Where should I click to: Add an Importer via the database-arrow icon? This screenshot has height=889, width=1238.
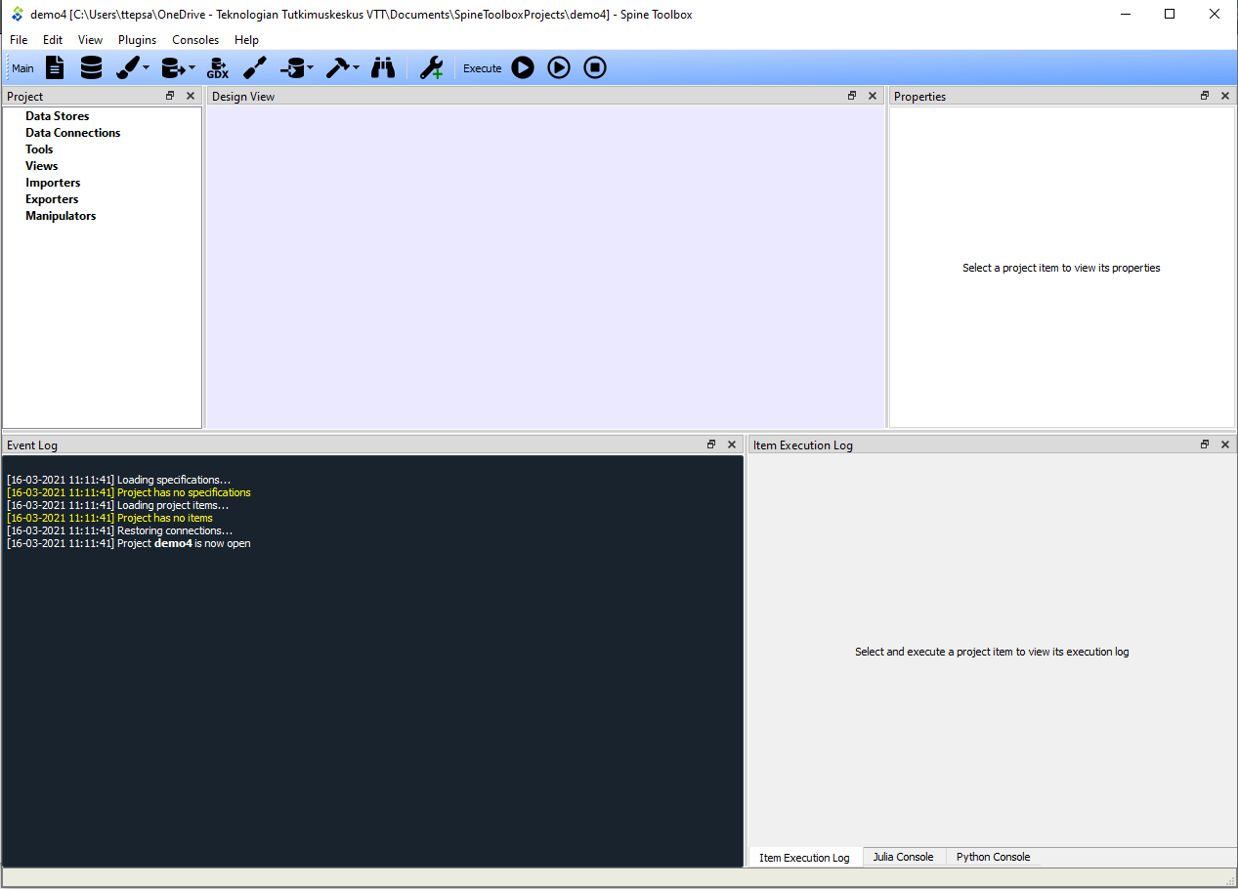tap(292, 67)
